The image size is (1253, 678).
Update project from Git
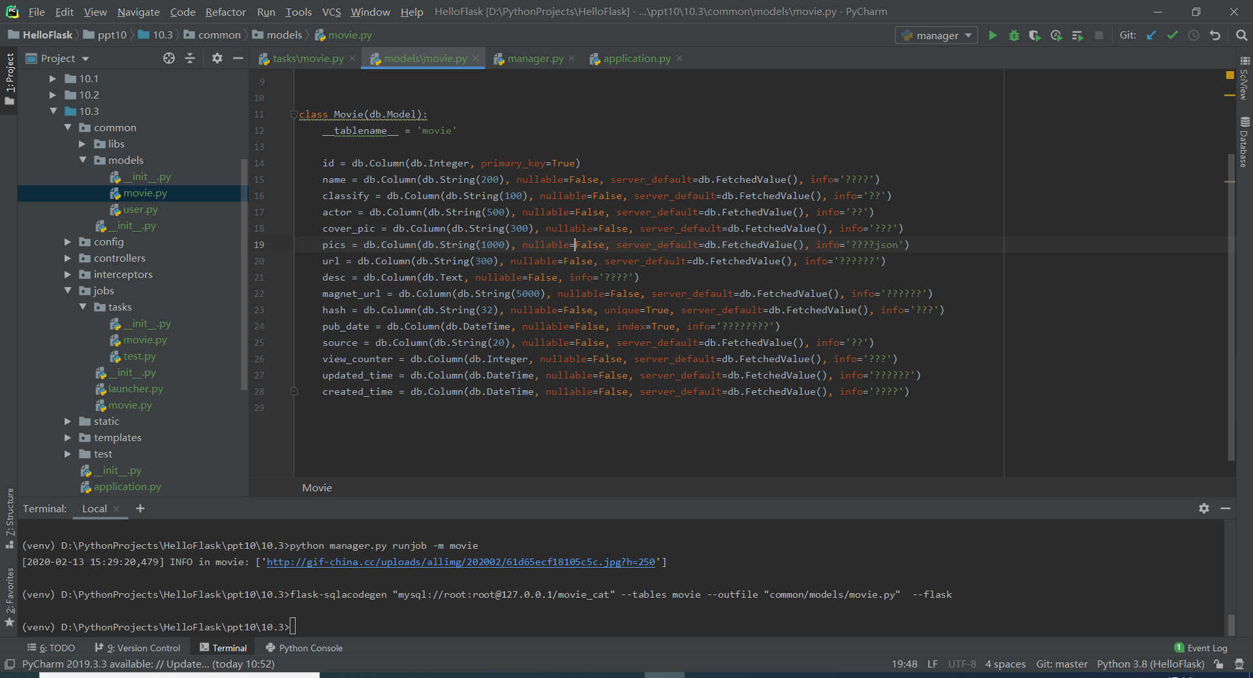click(1151, 35)
